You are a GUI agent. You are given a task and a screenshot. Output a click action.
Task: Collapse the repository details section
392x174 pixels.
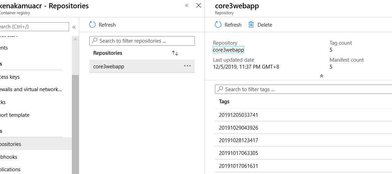tap(322, 76)
